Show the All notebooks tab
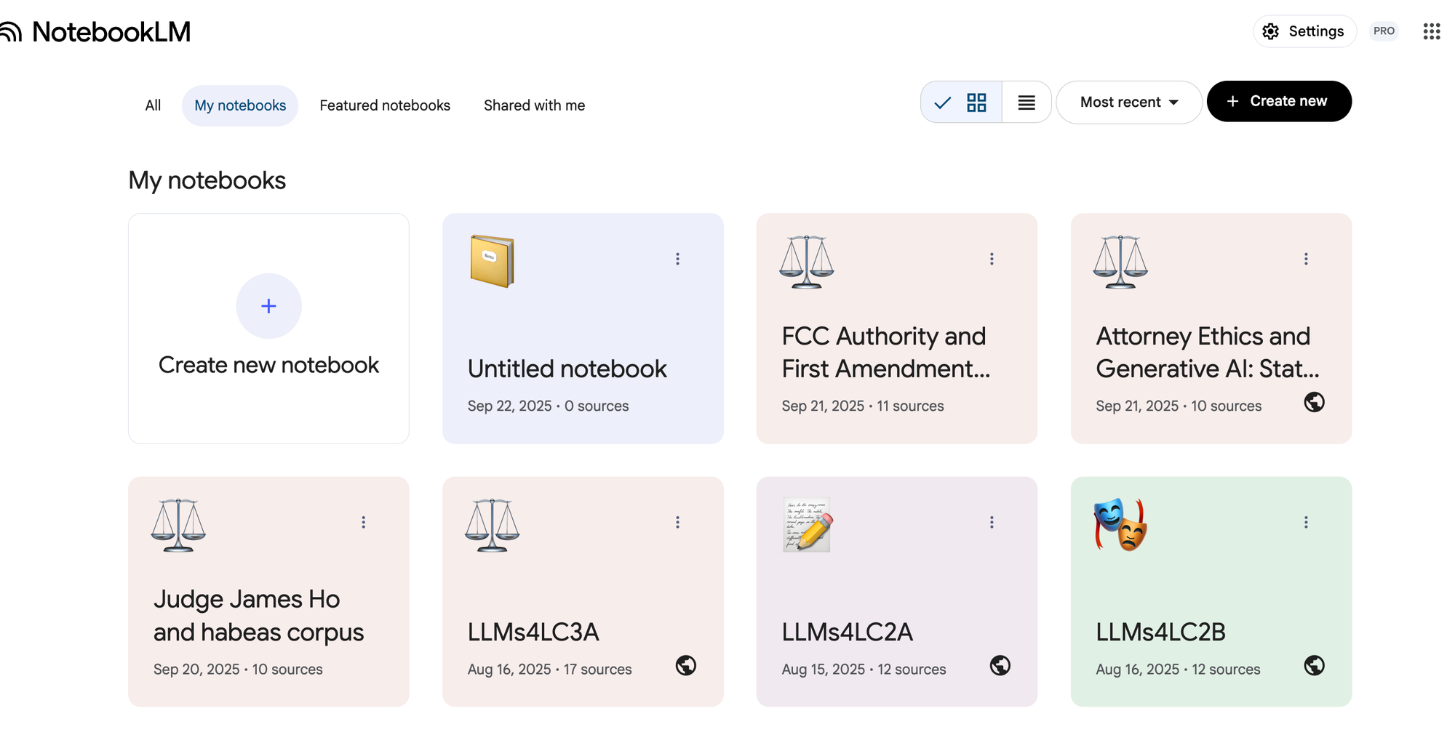1455x735 pixels. pos(153,105)
